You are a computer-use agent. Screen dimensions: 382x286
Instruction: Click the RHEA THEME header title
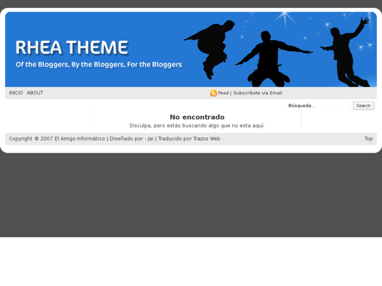pyautogui.click(x=72, y=47)
